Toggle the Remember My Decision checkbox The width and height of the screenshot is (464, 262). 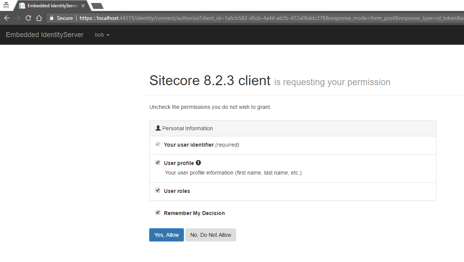pos(158,212)
